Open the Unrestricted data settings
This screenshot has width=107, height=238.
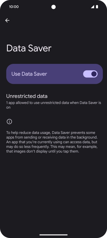pyautogui.click(x=54, y=102)
